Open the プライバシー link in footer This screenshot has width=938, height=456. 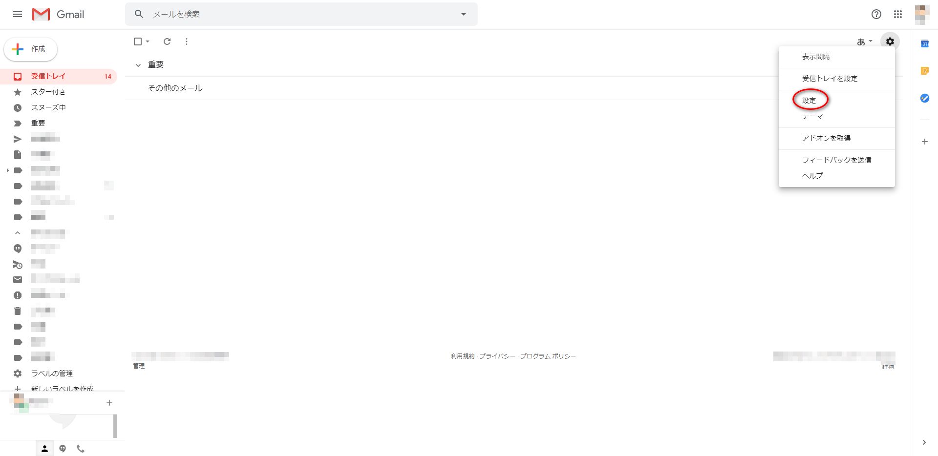pyautogui.click(x=497, y=356)
